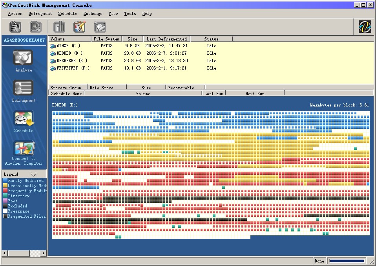The height and width of the screenshot is (266, 376).
Task: Sort by the Volume column header
Action: [70, 39]
